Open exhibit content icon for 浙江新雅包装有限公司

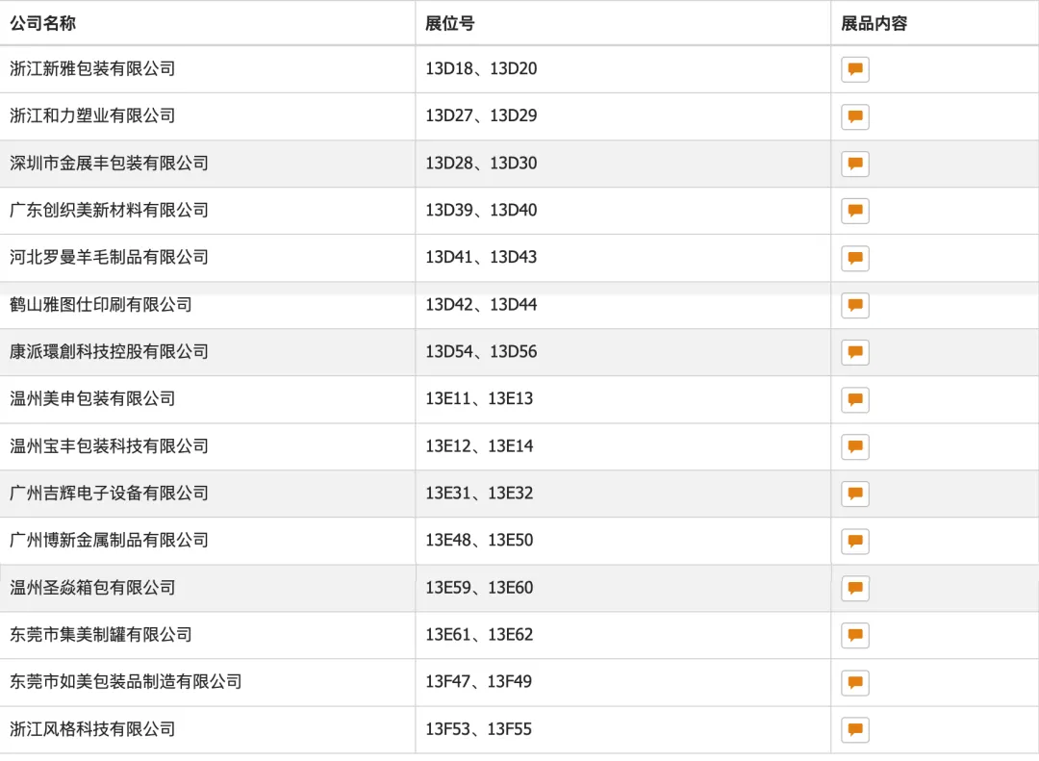[x=855, y=69]
